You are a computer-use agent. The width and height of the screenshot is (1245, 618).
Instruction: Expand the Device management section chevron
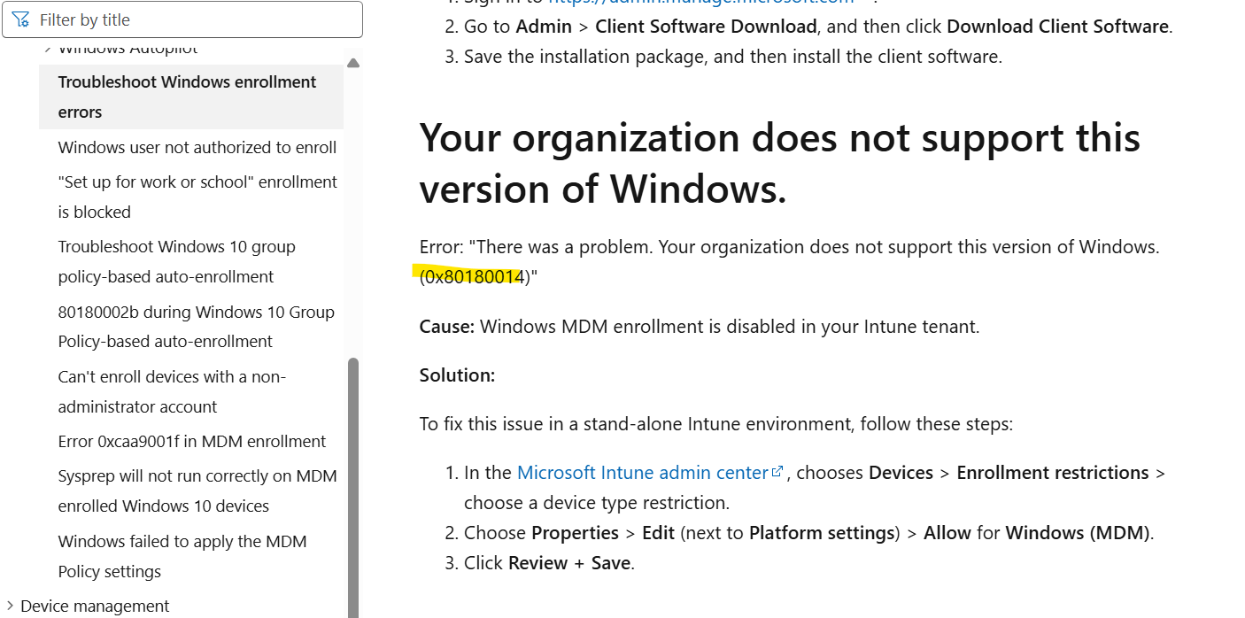coord(10,606)
